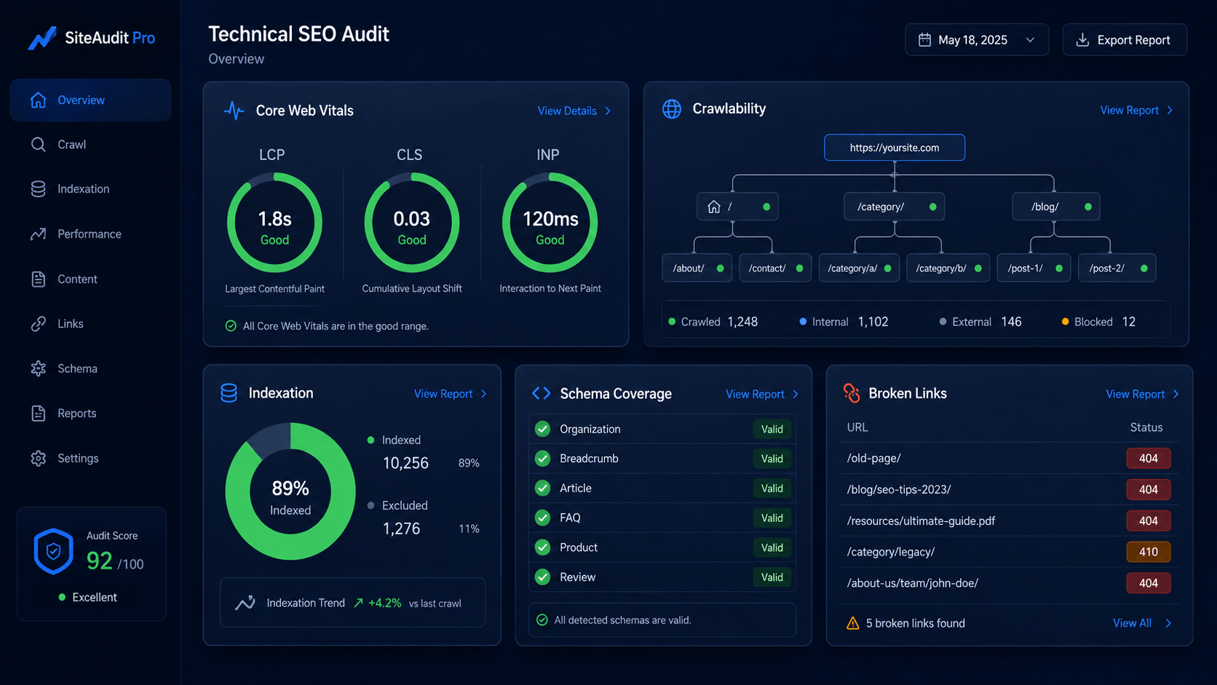The height and width of the screenshot is (685, 1217).
Task: Click chevron next to Crawlability View Report
Action: pos(1170,111)
